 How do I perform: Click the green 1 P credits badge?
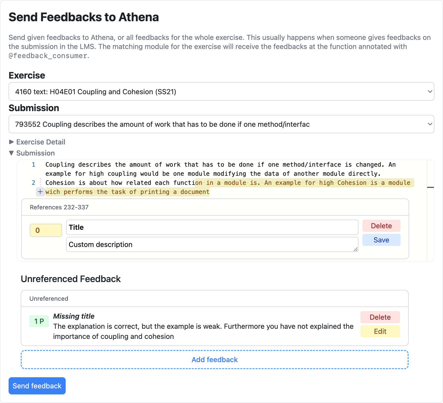click(x=39, y=321)
